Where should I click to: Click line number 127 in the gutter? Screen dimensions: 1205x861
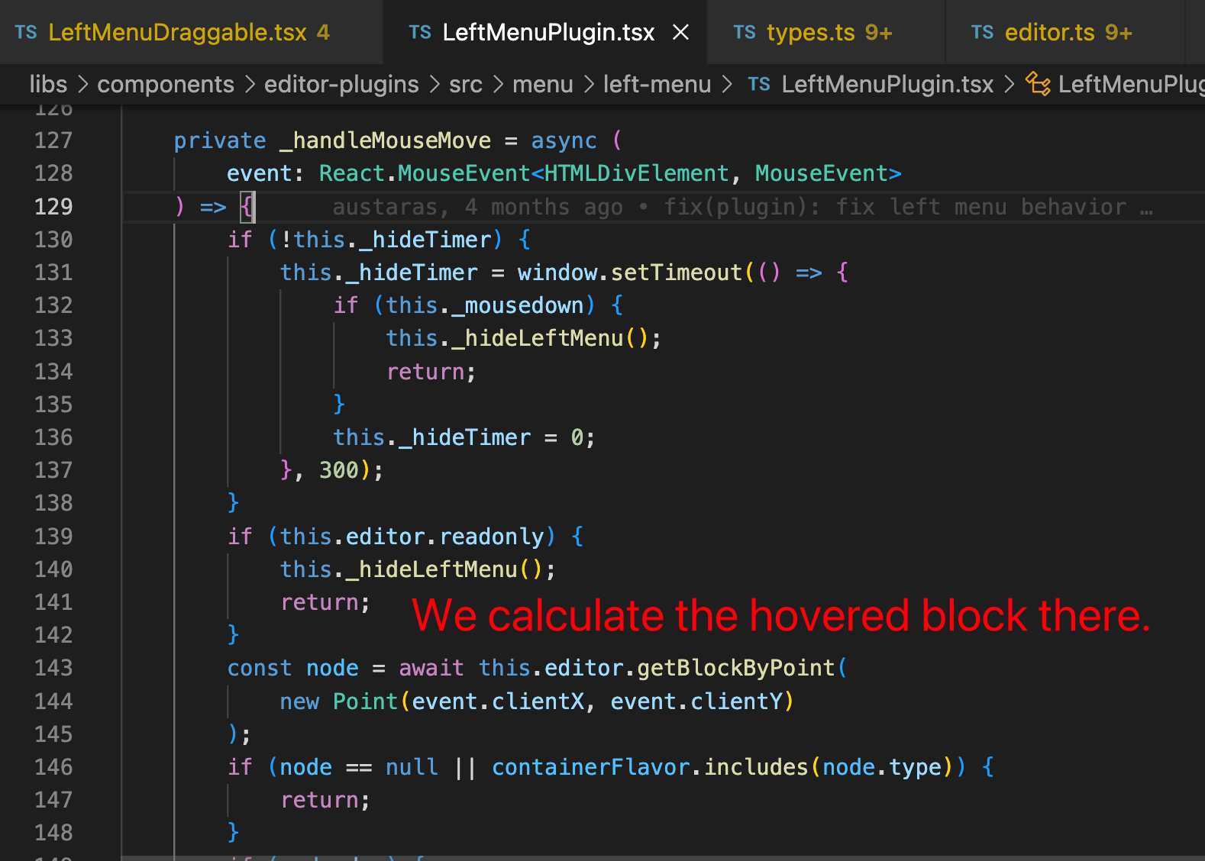(53, 140)
